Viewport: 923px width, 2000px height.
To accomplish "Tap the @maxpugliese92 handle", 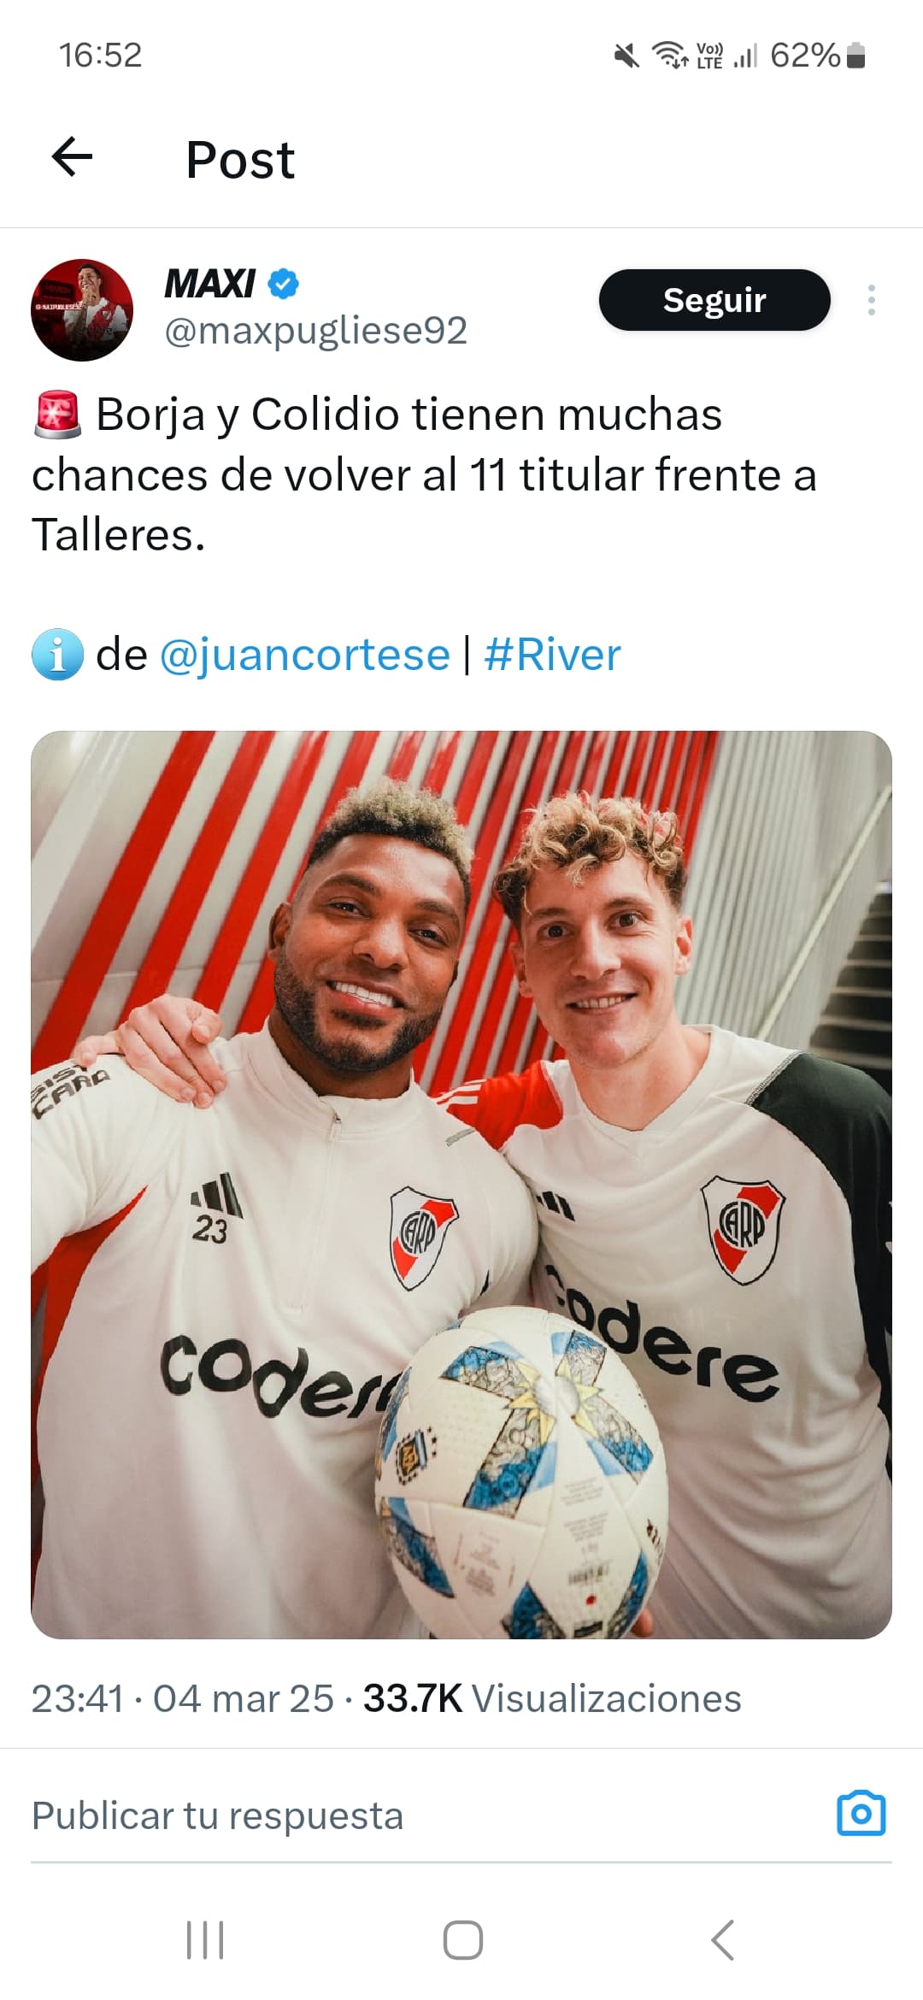I will (315, 332).
